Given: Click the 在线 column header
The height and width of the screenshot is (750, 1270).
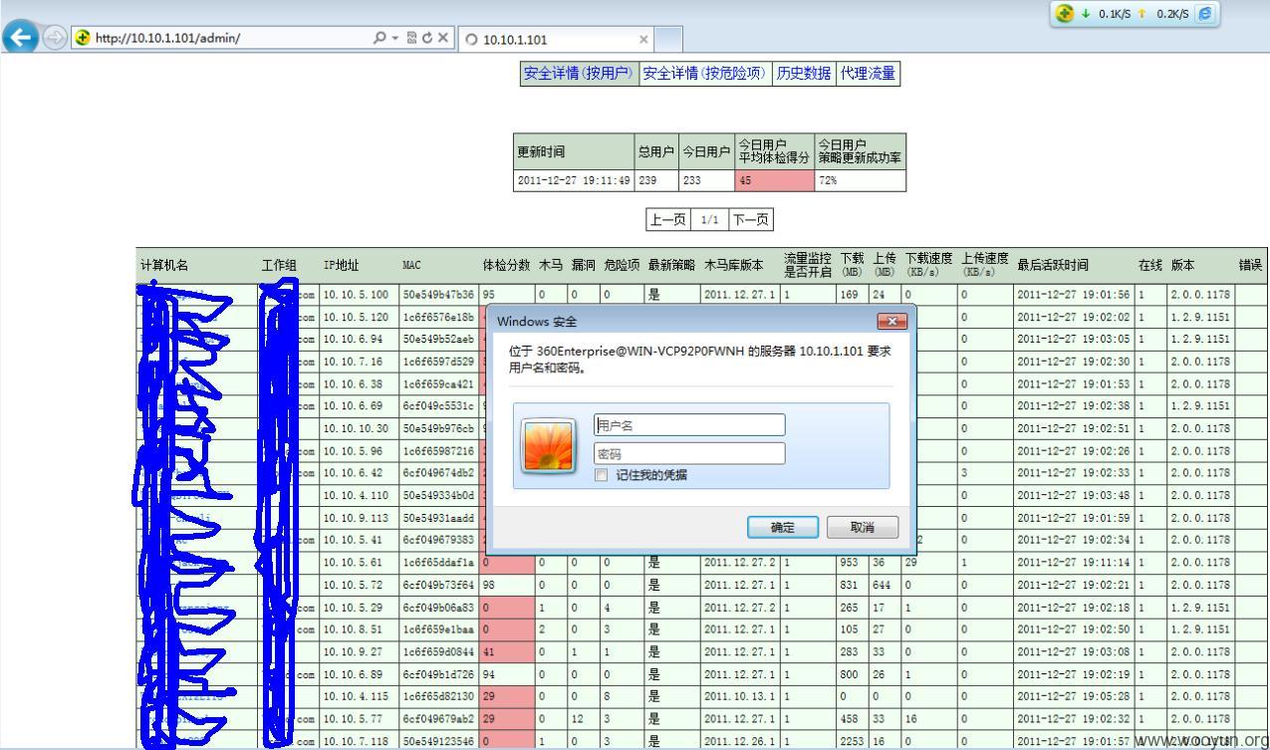Looking at the screenshot, I should pyautogui.click(x=1150, y=265).
